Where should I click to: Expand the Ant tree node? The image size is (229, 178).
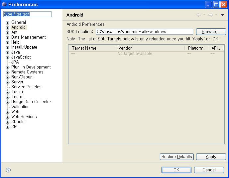(x=7, y=33)
